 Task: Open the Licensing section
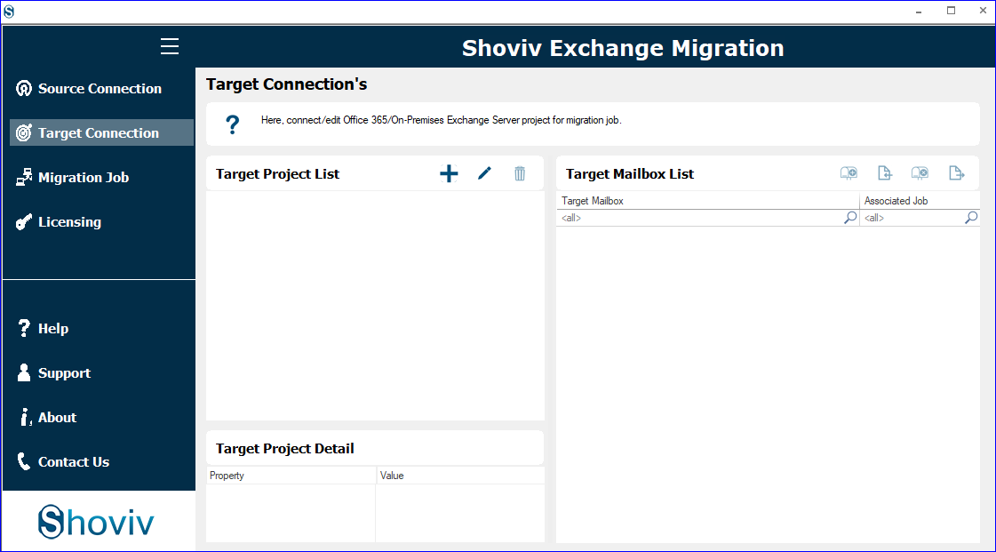pos(99,221)
